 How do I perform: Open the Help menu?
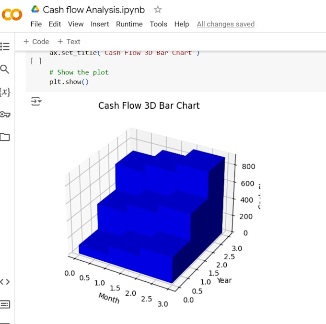pos(182,24)
